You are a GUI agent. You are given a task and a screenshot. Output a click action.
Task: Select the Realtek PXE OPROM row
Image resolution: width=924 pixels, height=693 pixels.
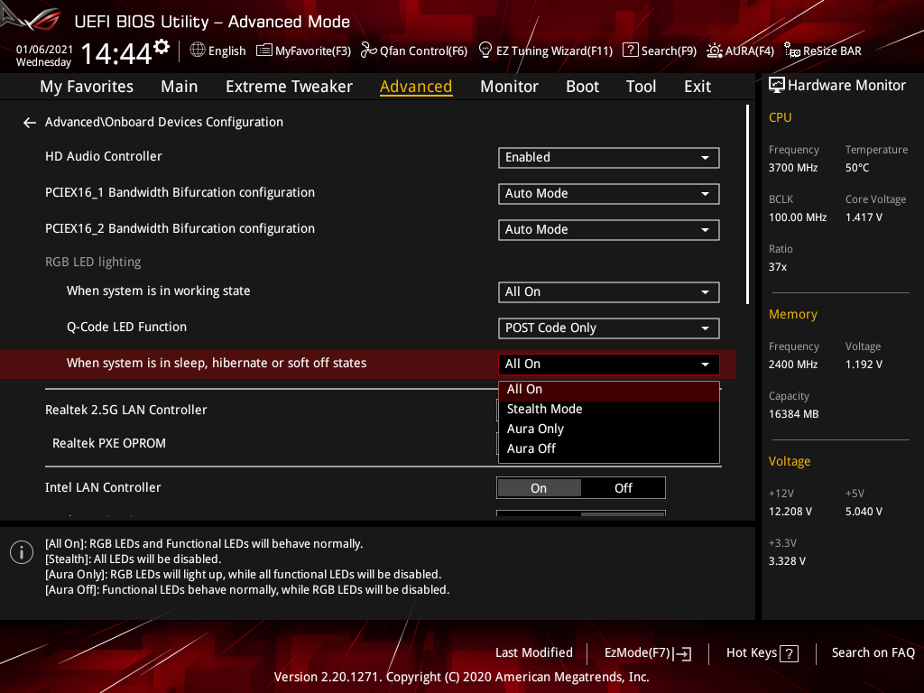click(x=109, y=443)
